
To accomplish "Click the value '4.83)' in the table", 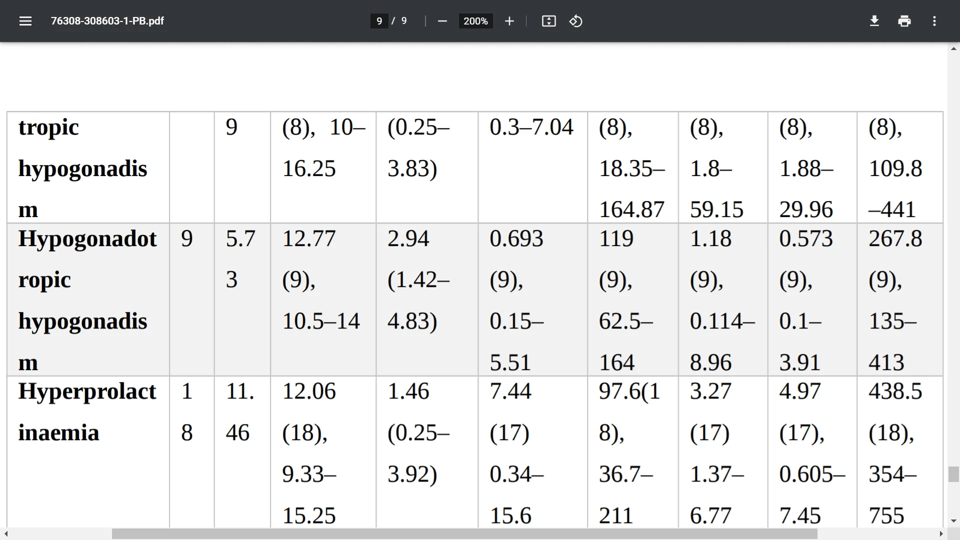I will (x=412, y=321).
